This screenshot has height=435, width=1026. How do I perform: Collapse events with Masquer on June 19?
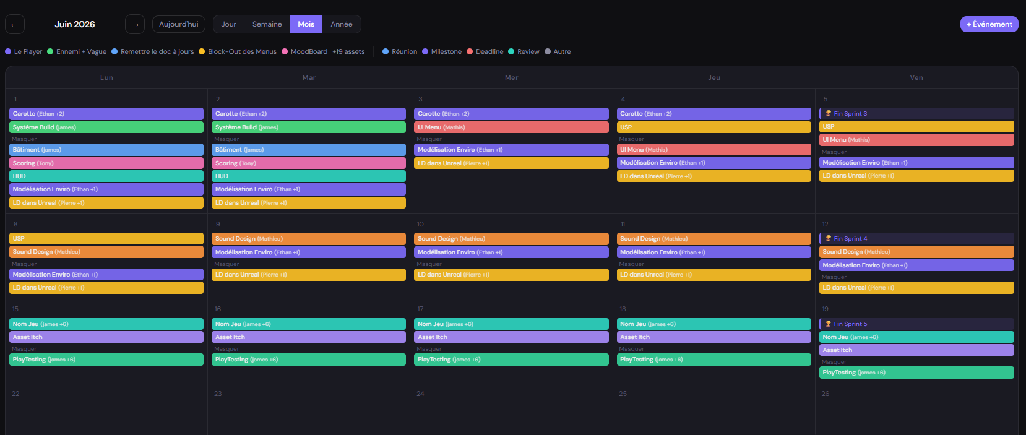click(834, 362)
